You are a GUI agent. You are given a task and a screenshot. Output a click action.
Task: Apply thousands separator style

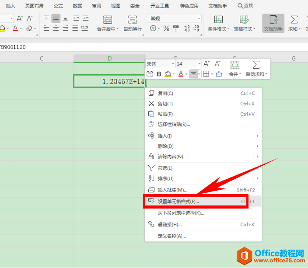[x=176, y=28]
